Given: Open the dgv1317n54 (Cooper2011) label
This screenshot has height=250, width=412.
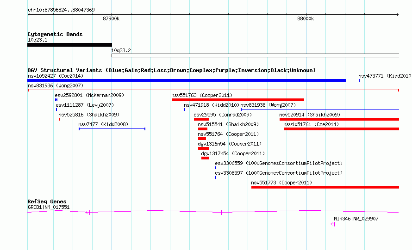Looking at the screenshot, I should [233, 153].
